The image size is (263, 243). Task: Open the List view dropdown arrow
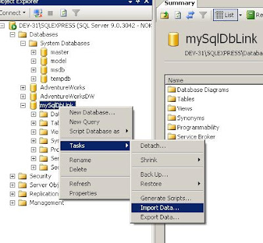(241, 15)
